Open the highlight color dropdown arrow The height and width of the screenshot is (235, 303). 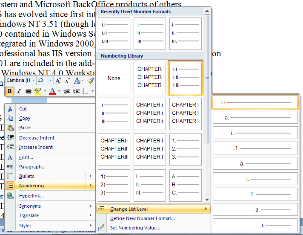(x=45, y=91)
